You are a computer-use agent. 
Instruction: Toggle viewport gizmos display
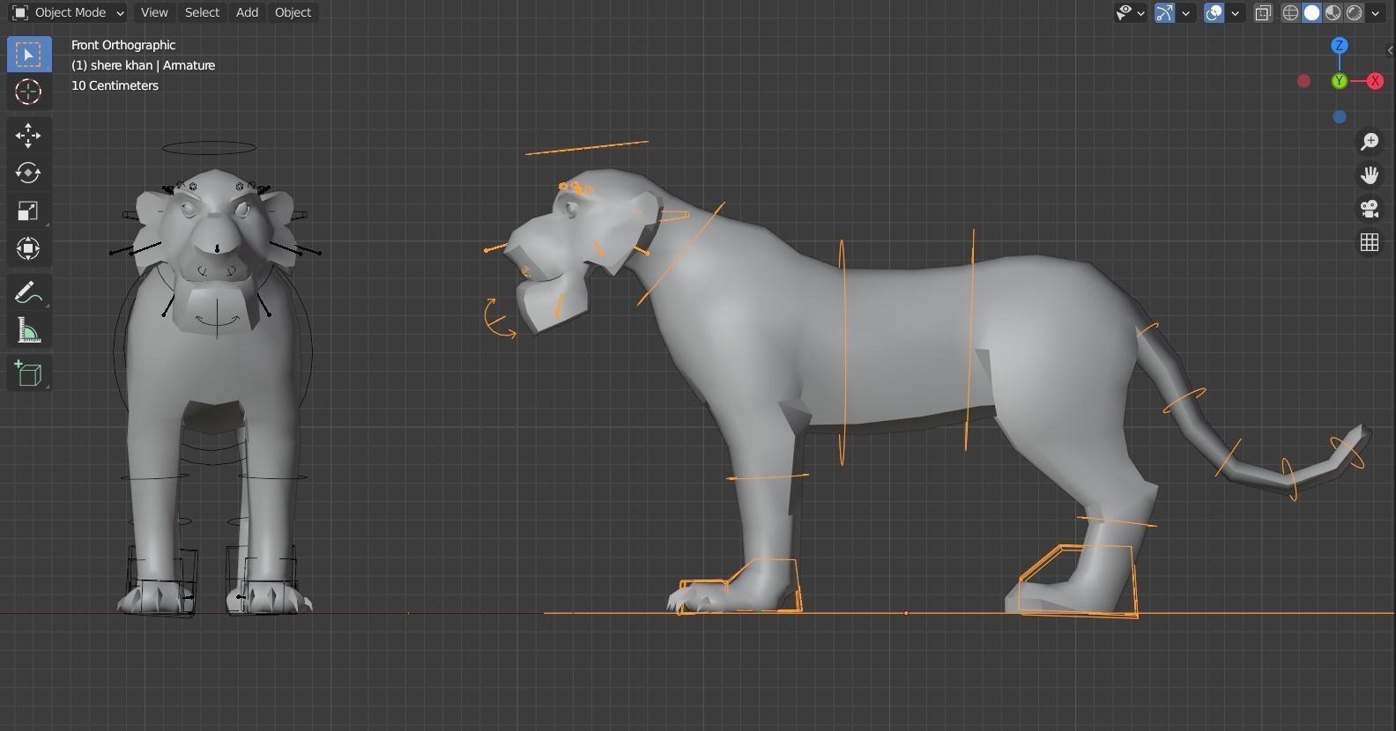pyautogui.click(x=1165, y=12)
